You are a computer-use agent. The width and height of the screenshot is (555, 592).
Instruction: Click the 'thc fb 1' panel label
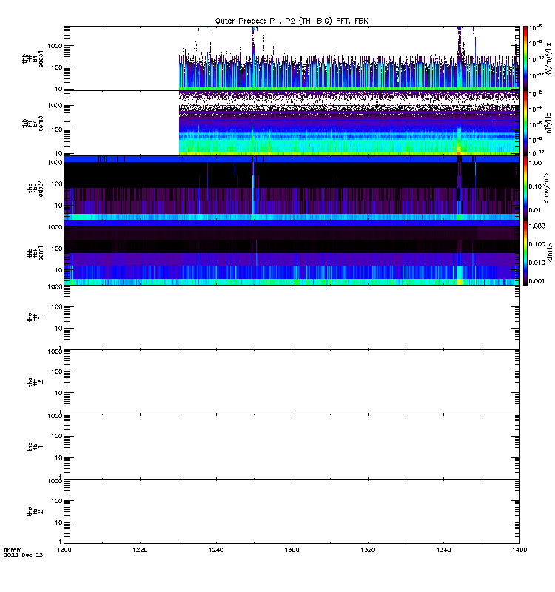pos(35,447)
